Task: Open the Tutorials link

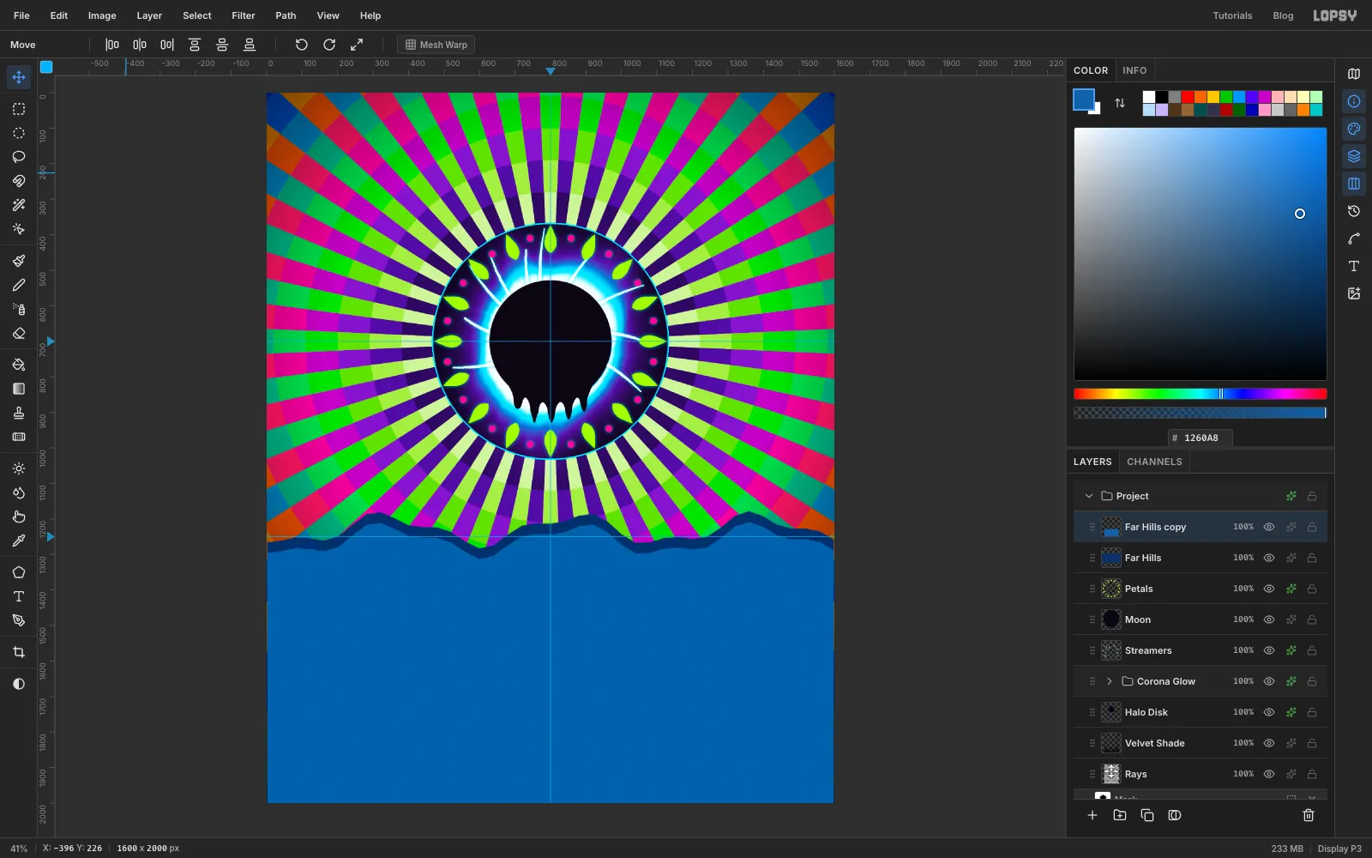Action: [1232, 15]
